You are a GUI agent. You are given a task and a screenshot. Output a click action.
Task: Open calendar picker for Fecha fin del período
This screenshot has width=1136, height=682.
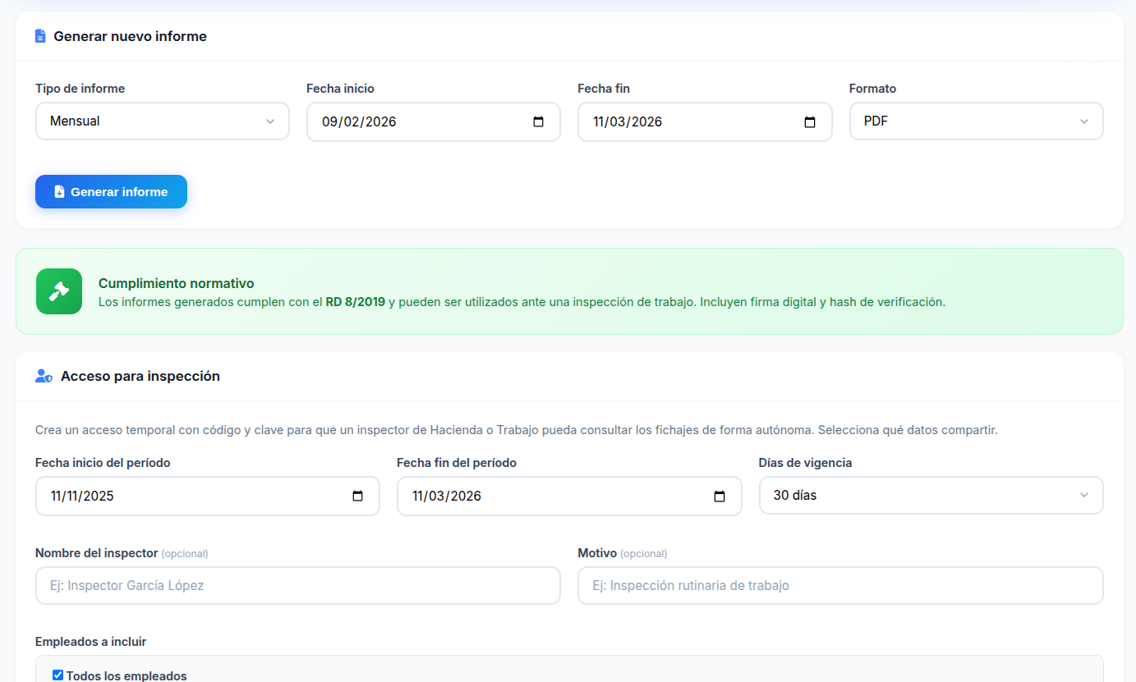[720, 497]
